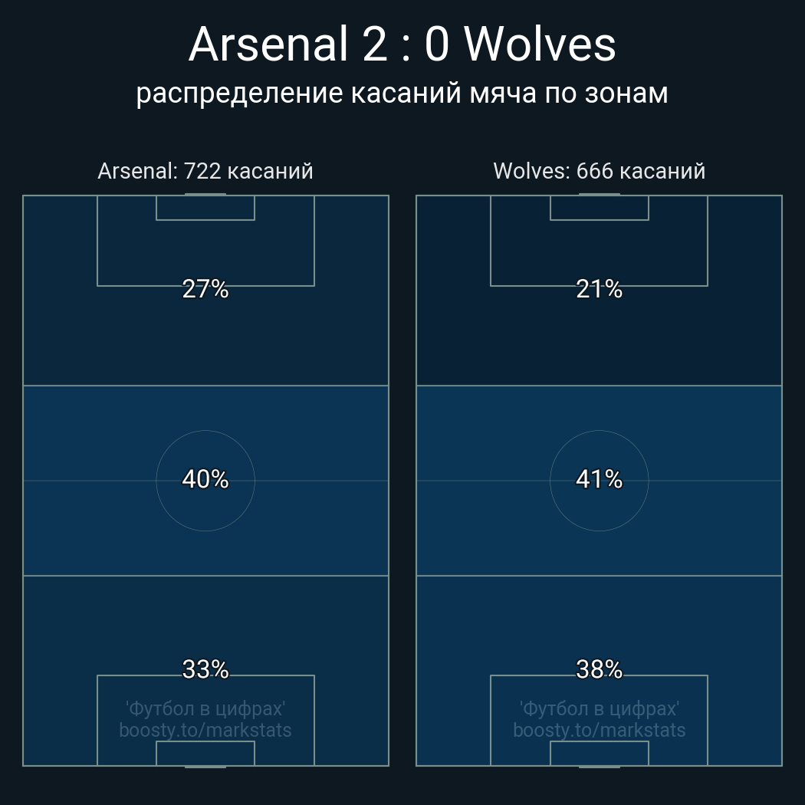Viewport: 805px width, 805px height.
Task: Click the "Arsenal 2 : 0 Wolves" title
Action: click(x=402, y=44)
